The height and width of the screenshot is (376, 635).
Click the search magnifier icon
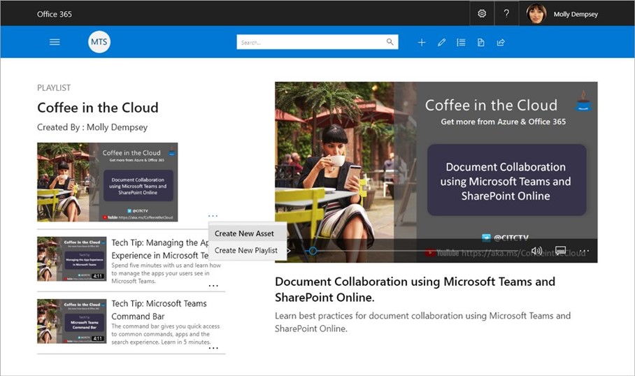390,42
